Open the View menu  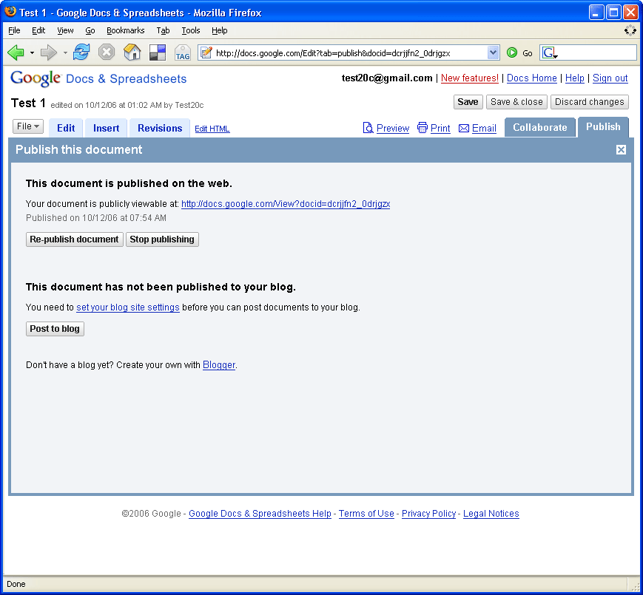65,31
